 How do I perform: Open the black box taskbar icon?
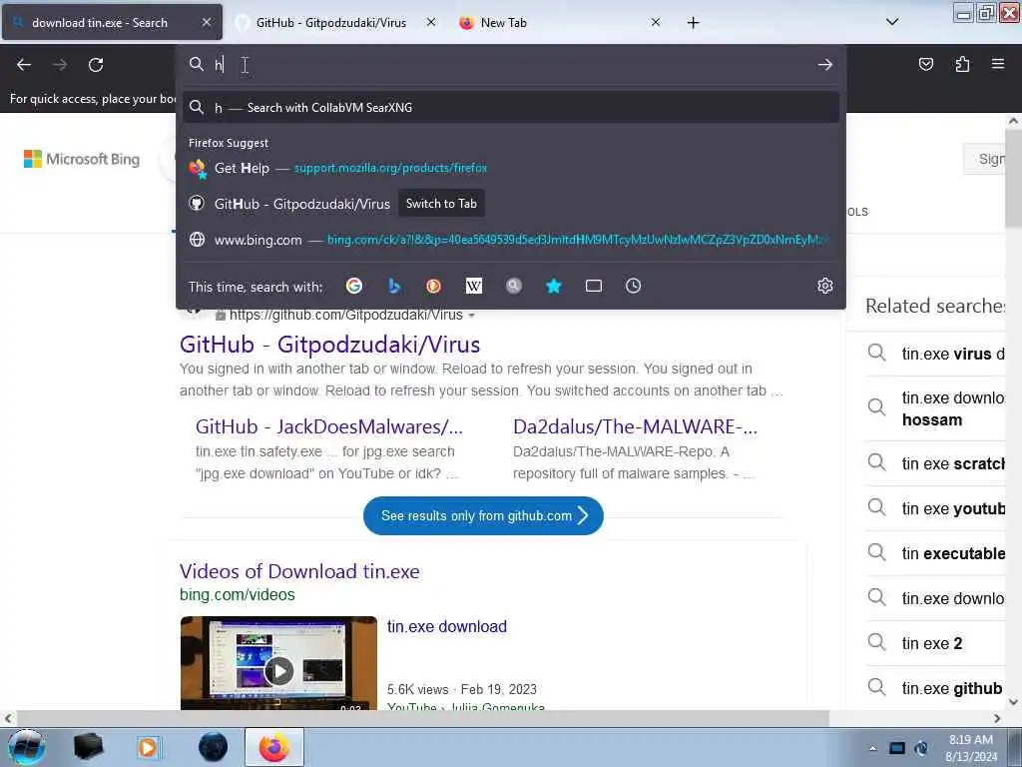click(x=88, y=747)
